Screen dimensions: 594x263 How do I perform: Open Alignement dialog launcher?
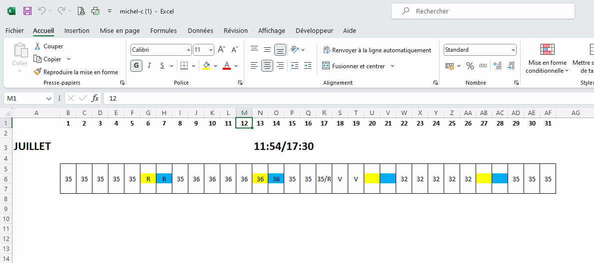coord(436,82)
